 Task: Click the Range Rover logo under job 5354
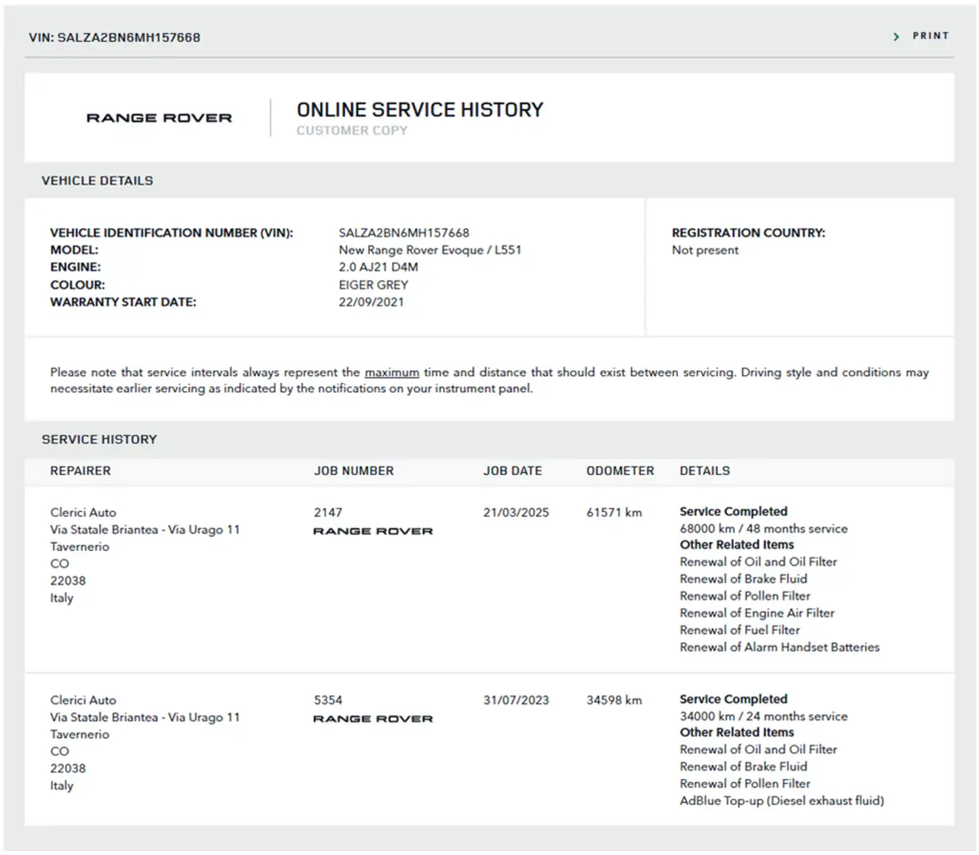click(373, 719)
